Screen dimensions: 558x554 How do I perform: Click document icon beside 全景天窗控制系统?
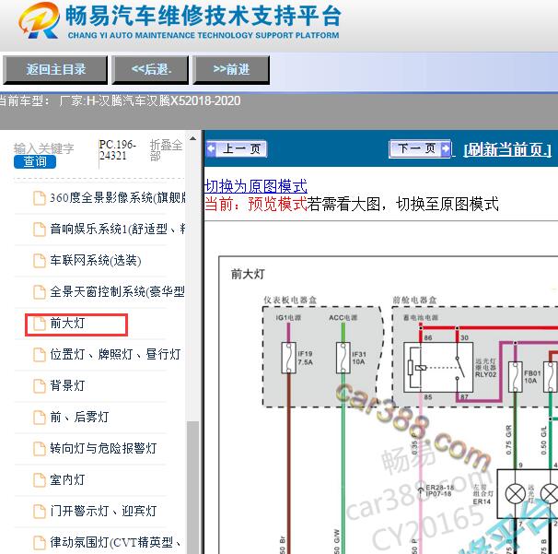pyautogui.click(x=40, y=292)
